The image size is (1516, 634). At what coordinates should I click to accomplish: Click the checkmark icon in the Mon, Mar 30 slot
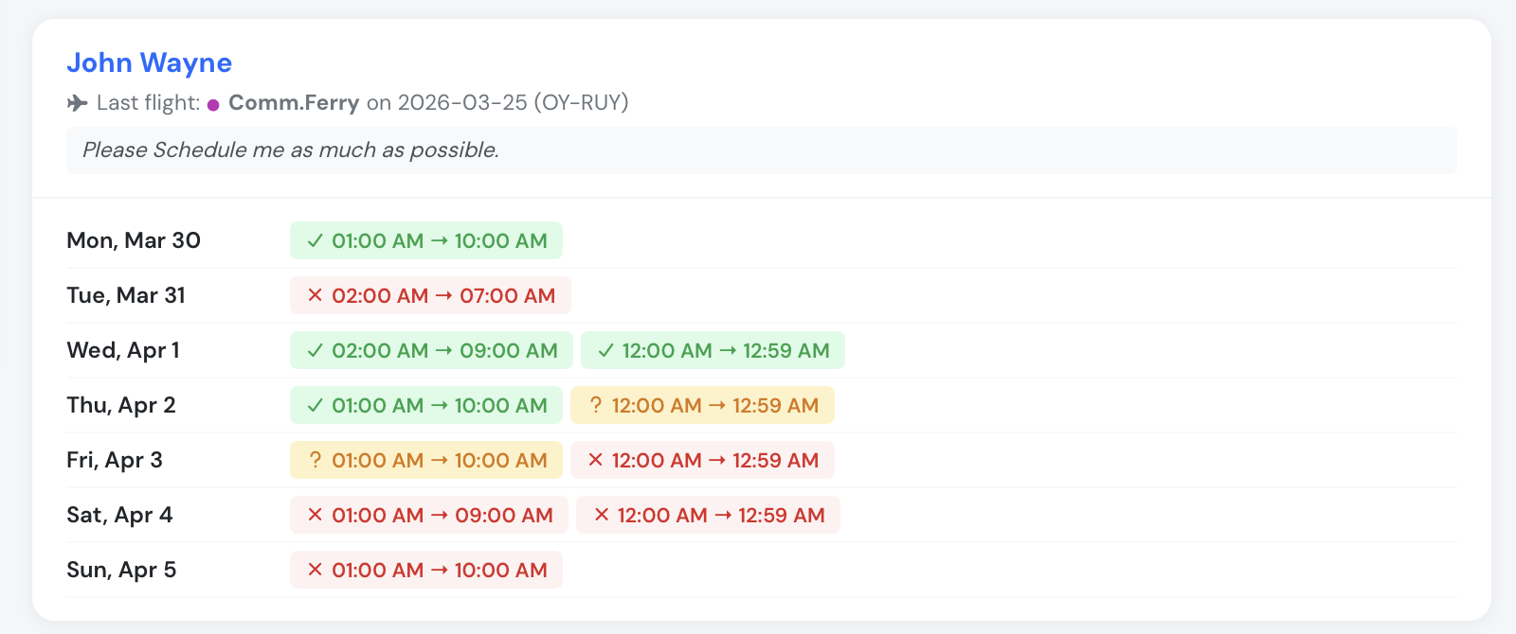(x=316, y=241)
